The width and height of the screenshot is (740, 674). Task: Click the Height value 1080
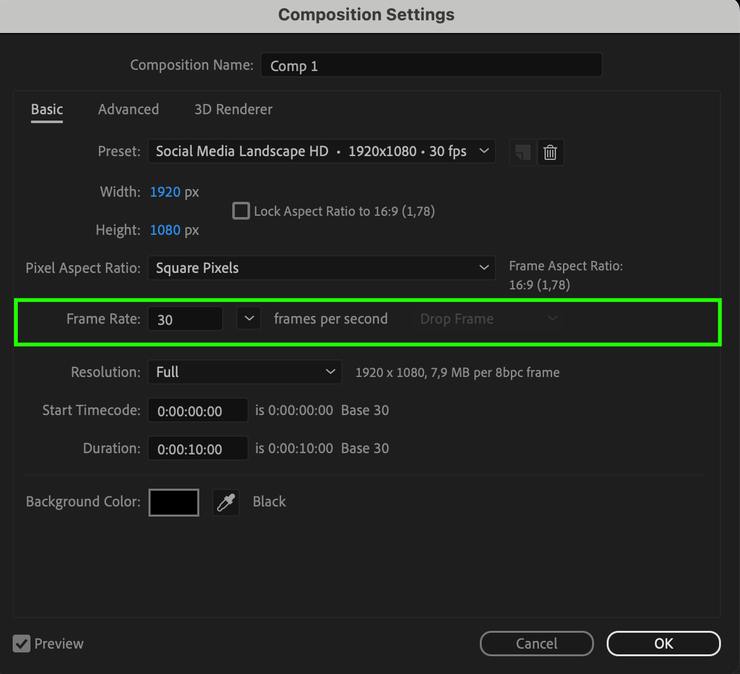165,230
